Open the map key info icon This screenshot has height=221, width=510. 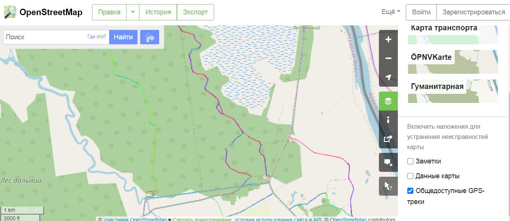click(x=388, y=120)
